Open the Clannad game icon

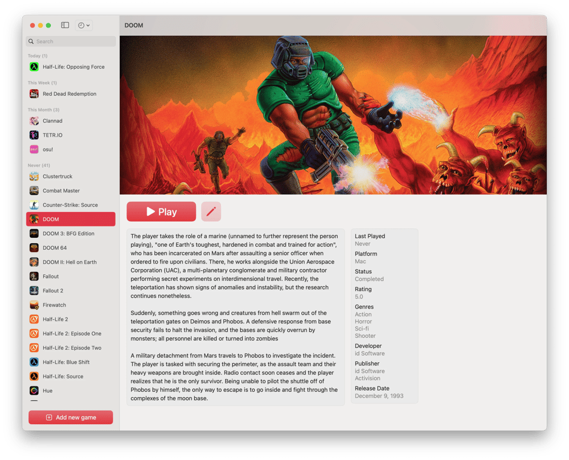(x=34, y=121)
